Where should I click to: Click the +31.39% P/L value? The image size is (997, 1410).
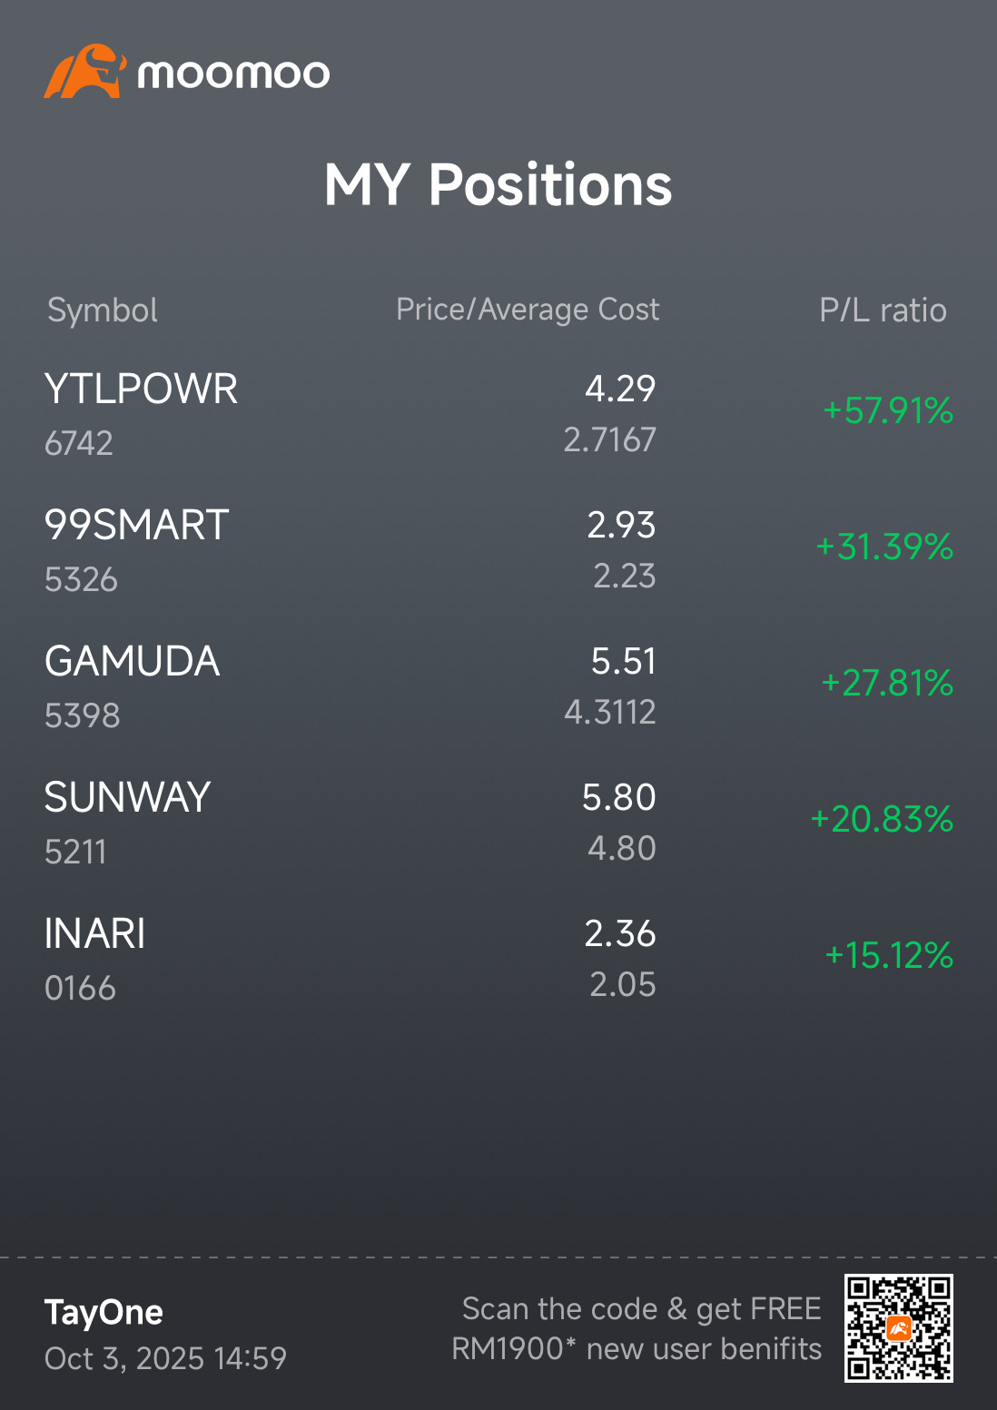pyautogui.click(x=883, y=547)
